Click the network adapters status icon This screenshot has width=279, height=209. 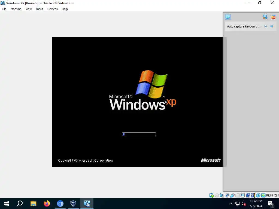point(227,195)
